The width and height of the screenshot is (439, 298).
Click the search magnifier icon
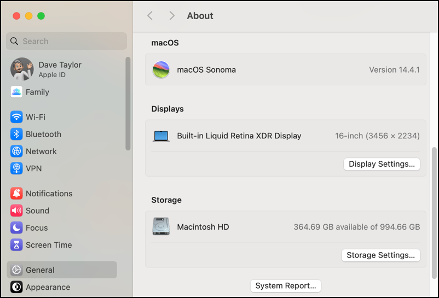pos(14,41)
